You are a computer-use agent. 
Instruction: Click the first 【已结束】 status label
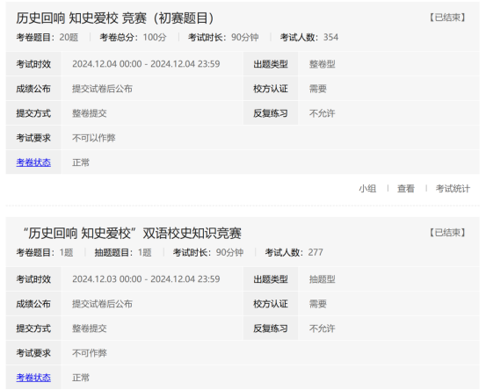(447, 18)
